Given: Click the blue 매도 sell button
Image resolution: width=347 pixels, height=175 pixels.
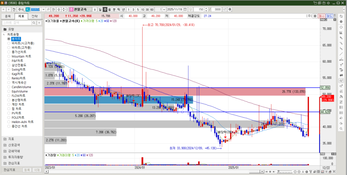Looking at the screenshot, I should (329, 16).
